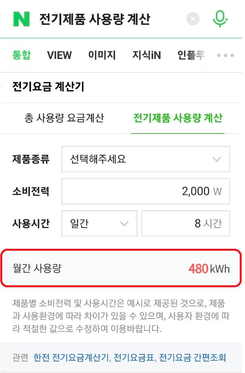The height and width of the screenshot is (373, 245).
Task: Open hidden search tabs via the ellipsis icon
Action: point(225,55)
